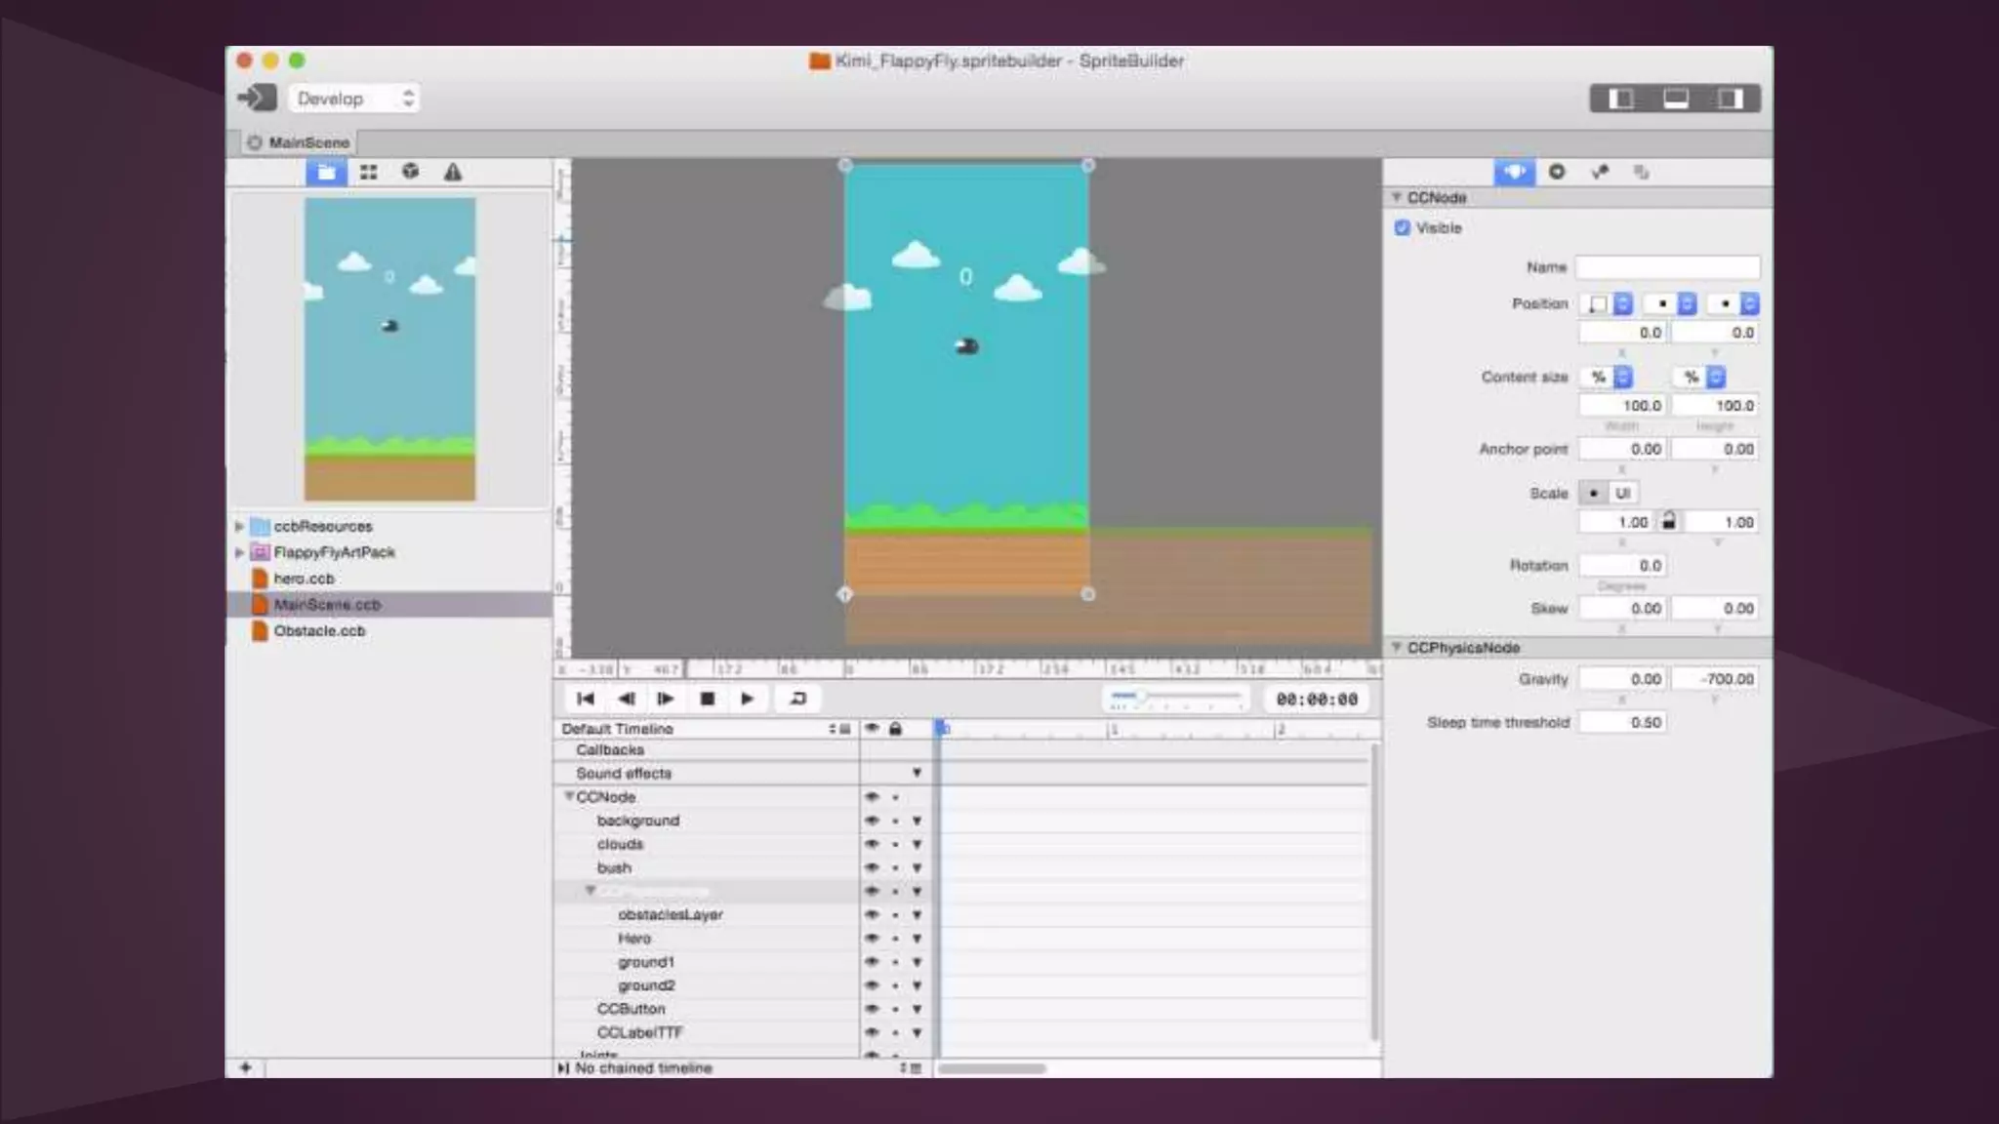
Task: Select the file view folder tab
Action: click(x=326, y=173)
